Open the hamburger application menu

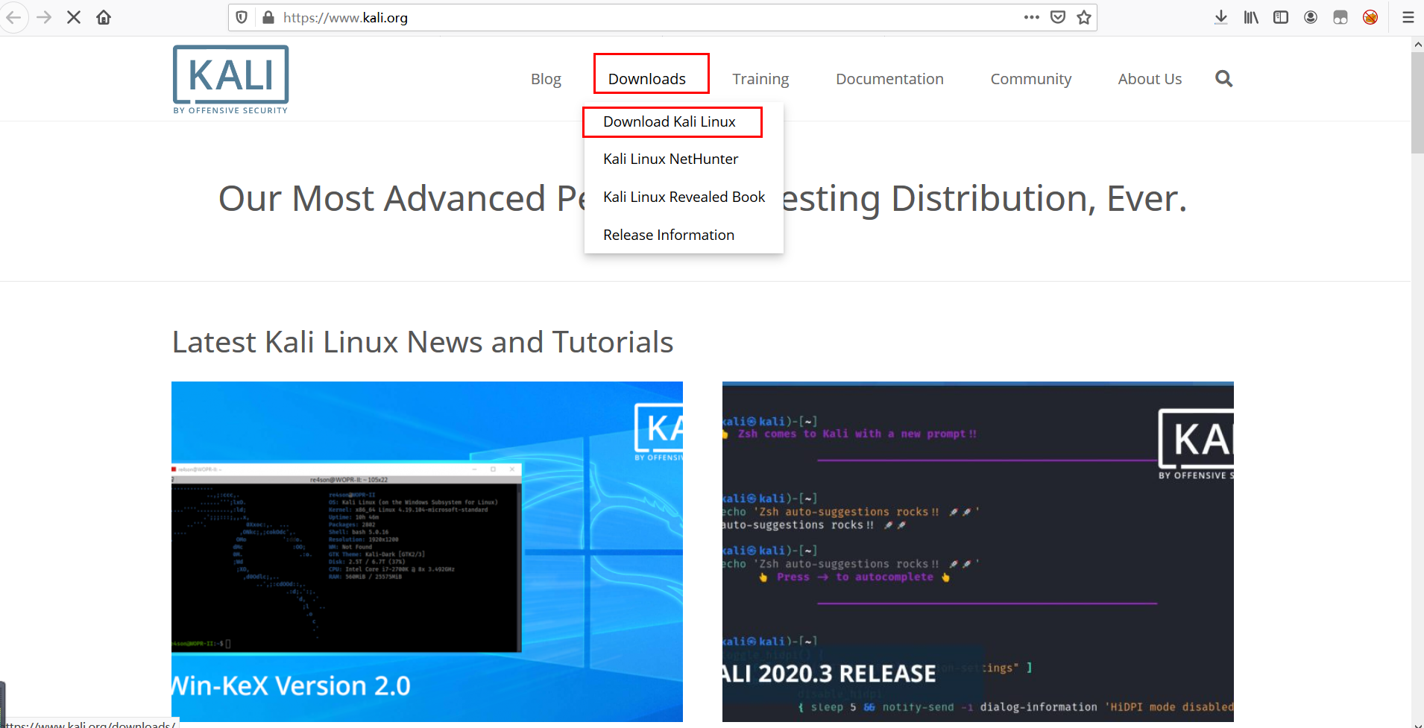click(1408, 17)
